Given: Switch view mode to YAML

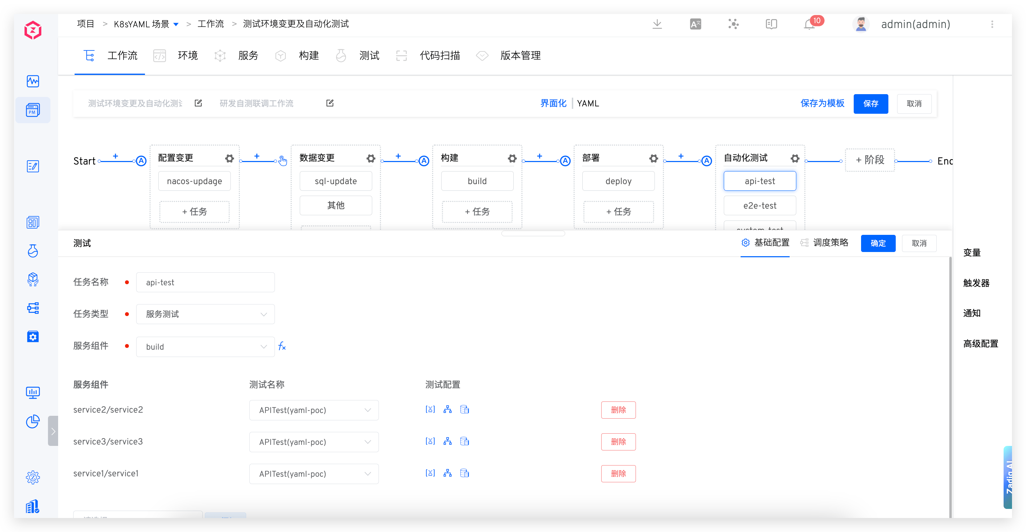Looking at the screenshot, I should pyautogui.click(x=588, y=104).
